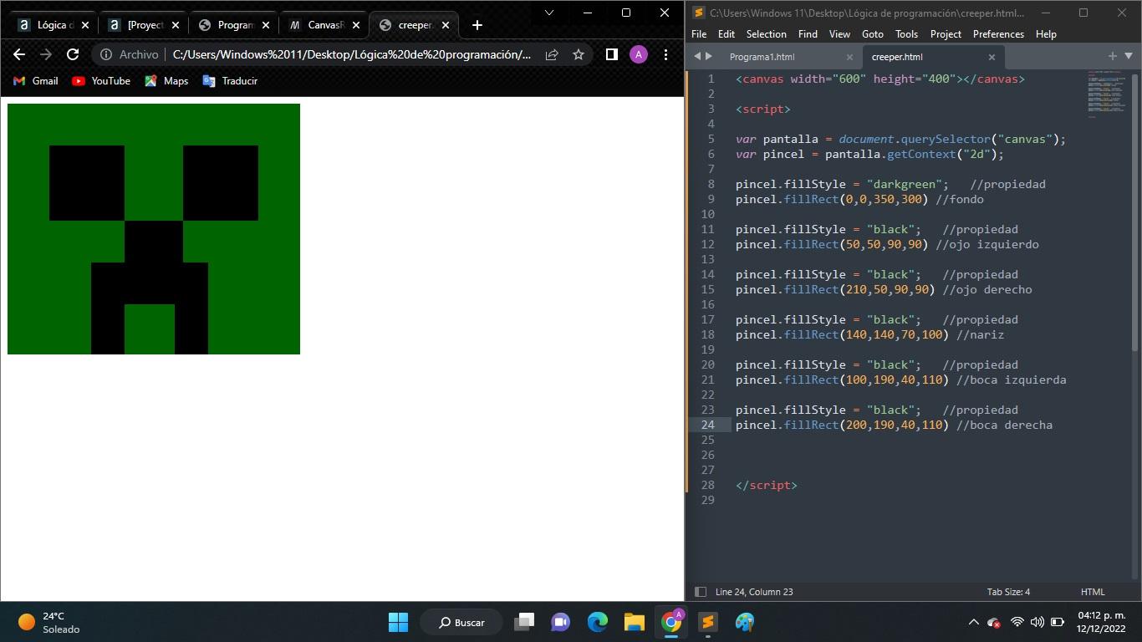Screen dimensions: 1142x642
Task: Open Chrome profile avatar A
Action: pyautogui.click(x=638, y=54)
